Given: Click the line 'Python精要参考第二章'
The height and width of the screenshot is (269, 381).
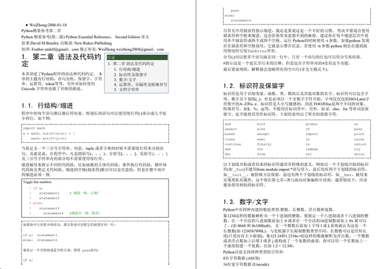Looking at the screenshot, I should [41, 30].
